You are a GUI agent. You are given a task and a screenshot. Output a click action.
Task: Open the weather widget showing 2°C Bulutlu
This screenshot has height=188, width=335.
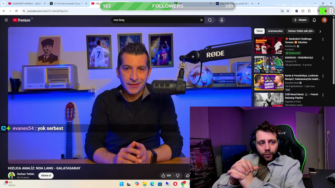[x=9, y=184]
